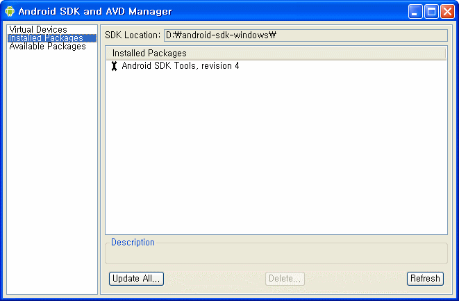The width and height of the screenshot is (459, 301).
Task: Select Installed Packages in the sidebar
Action: [x=52, y=38]
